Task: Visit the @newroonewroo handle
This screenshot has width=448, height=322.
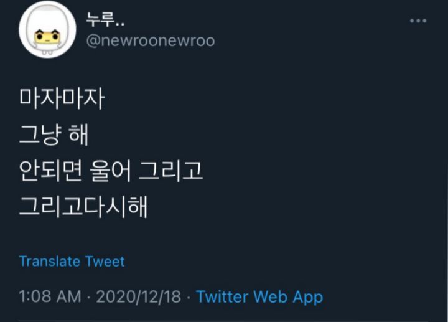Action: pyautogui.click(x=151, y=40)
